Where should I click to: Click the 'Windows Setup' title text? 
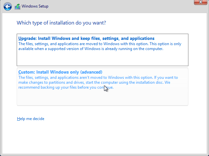click(x=35, y=6)
